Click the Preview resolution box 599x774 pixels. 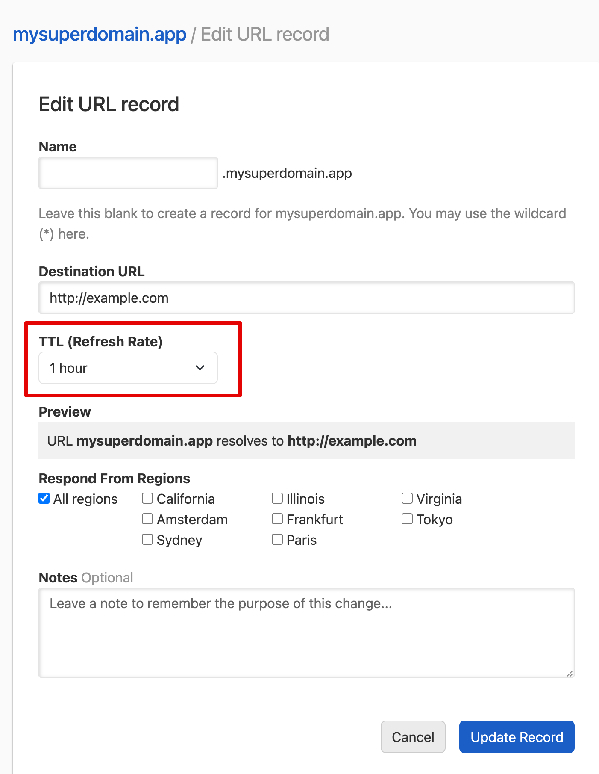click(306, 440)
